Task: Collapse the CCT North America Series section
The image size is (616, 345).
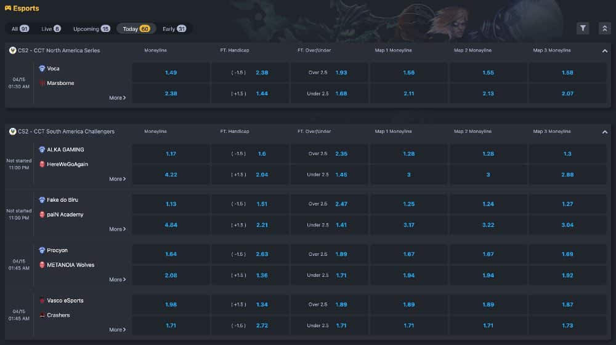Action: pyautogui.click(x=605, y=51)
